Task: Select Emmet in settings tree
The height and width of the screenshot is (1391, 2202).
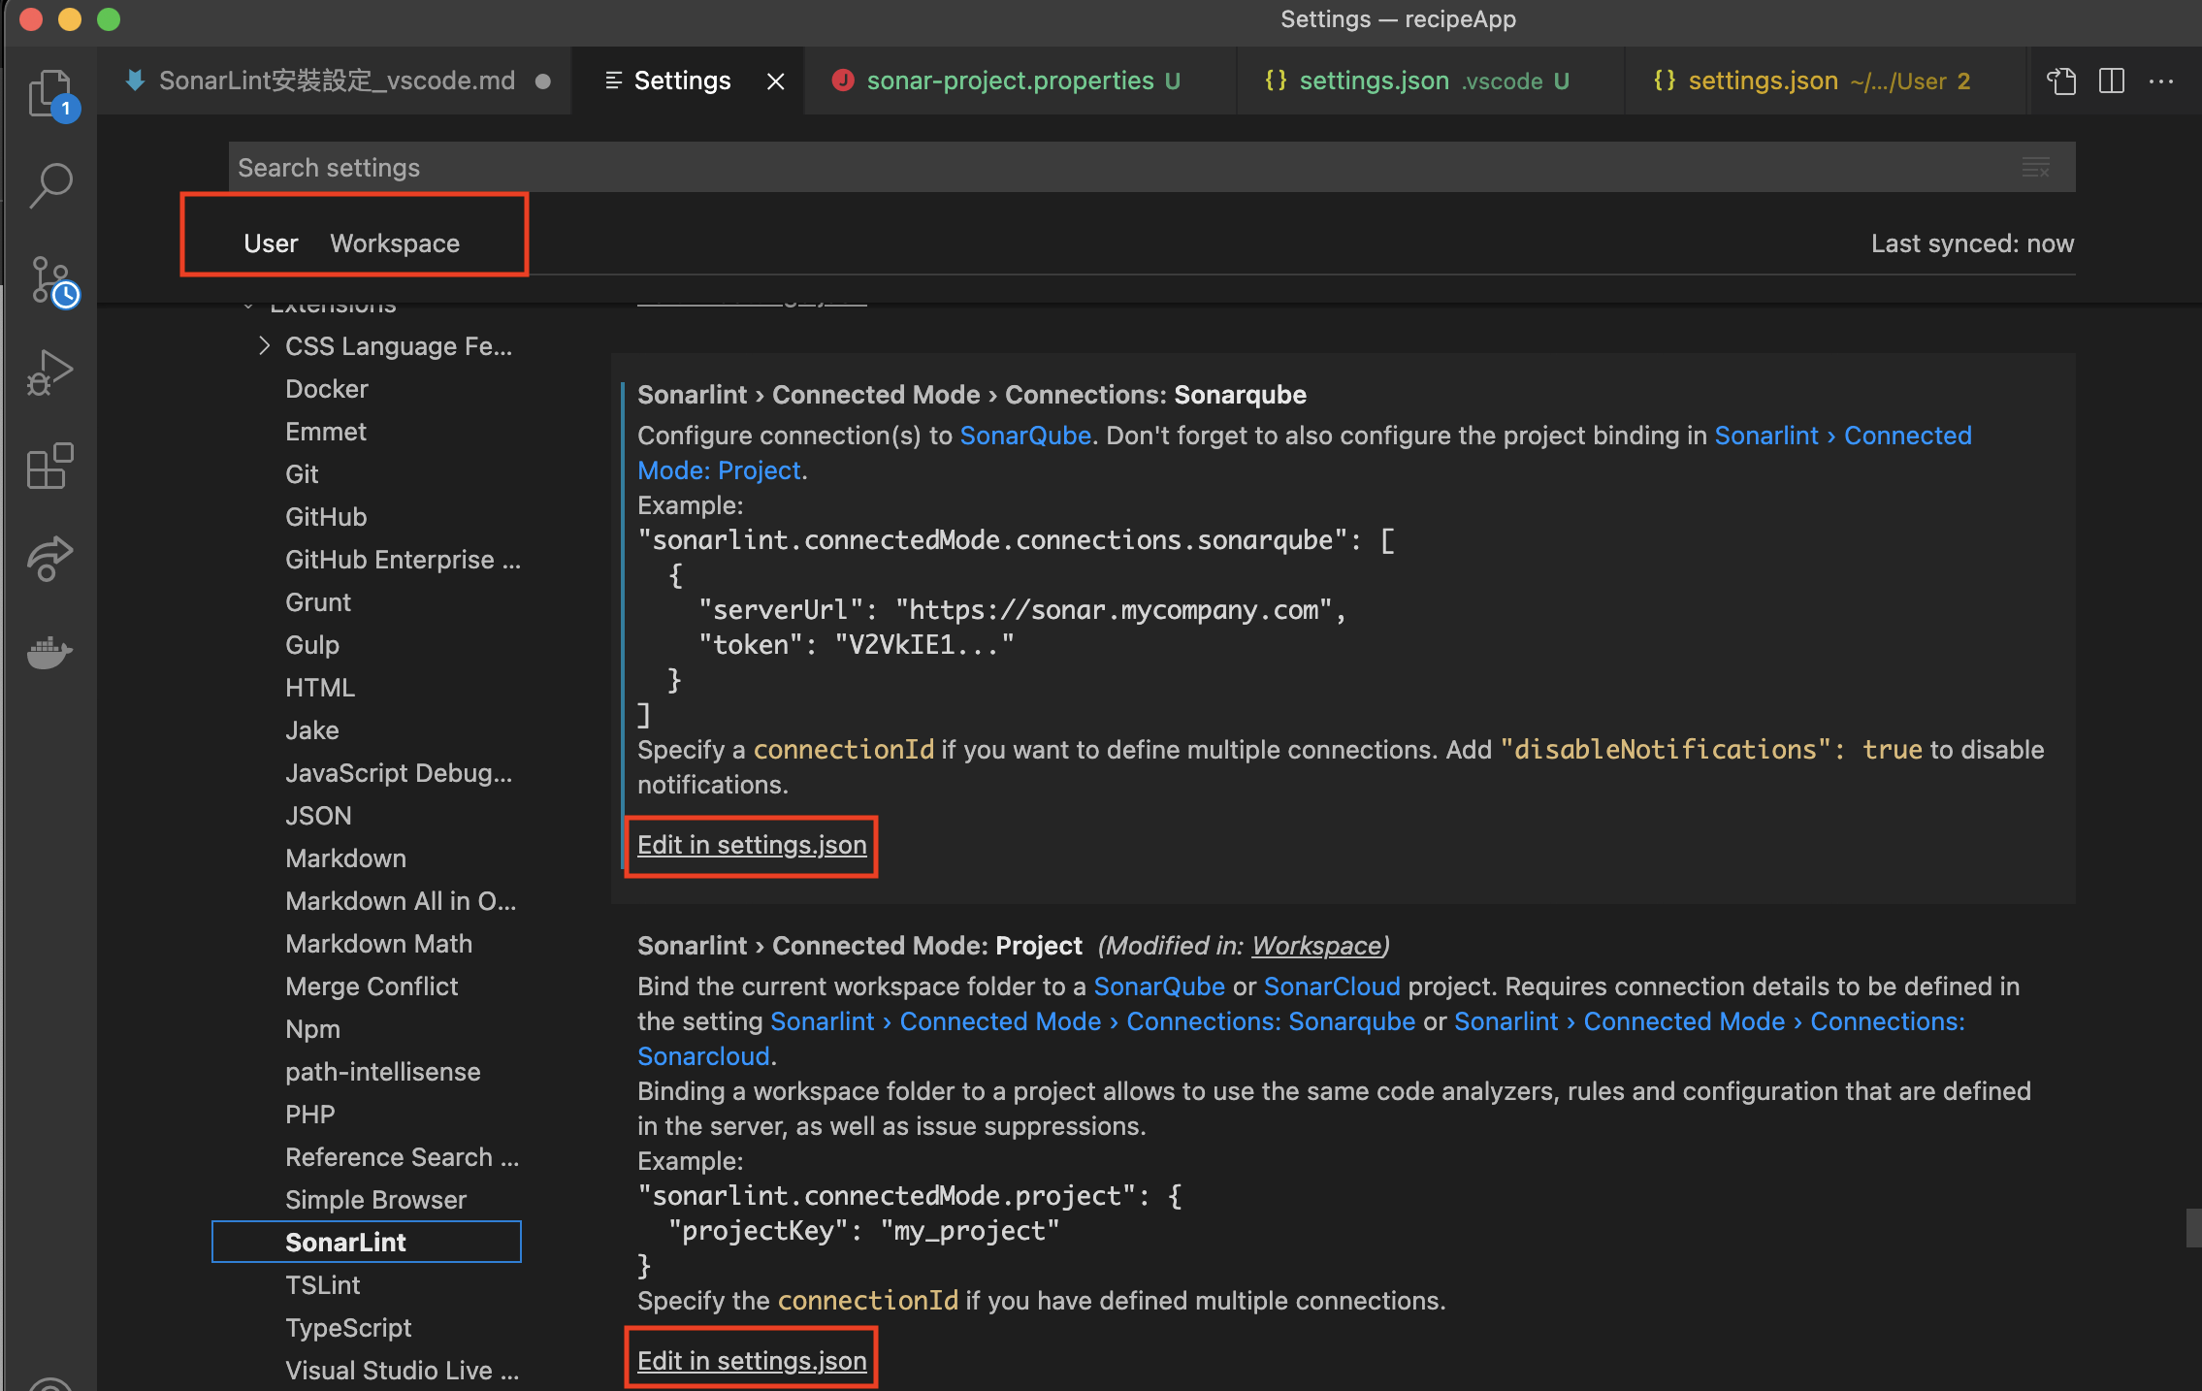Action: [x=325, y=432]
